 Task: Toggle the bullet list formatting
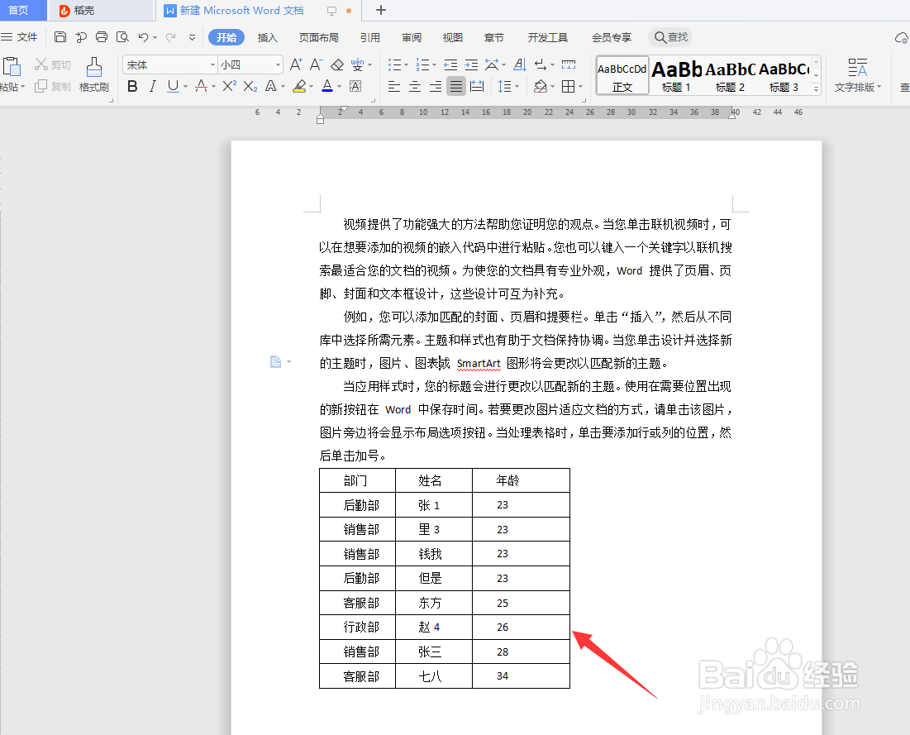point(394,64)
